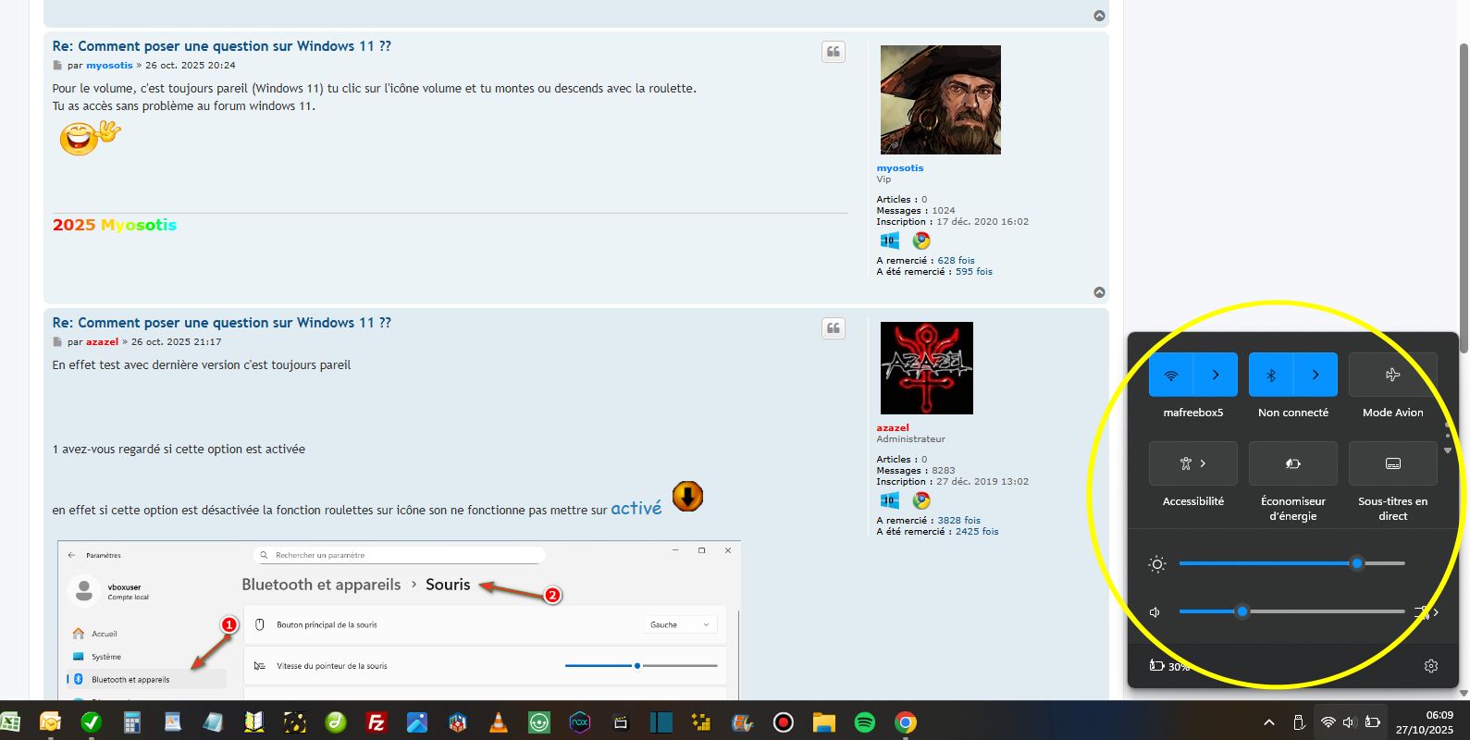
Task: Show hidden system tray icons
Action: coord(1269,722)
